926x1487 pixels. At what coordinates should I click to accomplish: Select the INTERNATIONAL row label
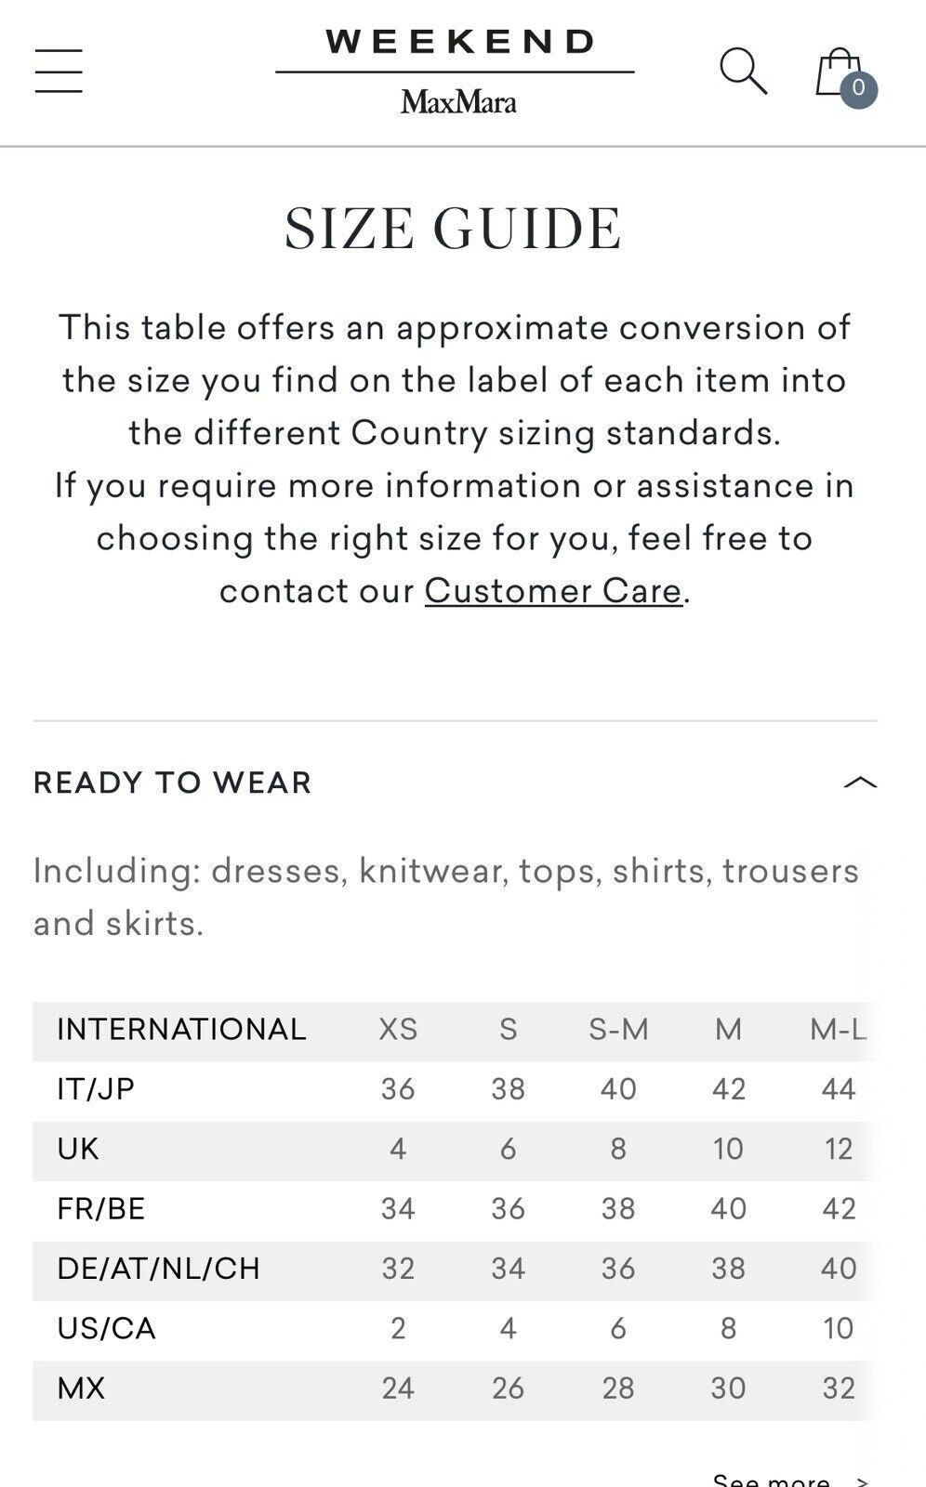click(181, 1030)
